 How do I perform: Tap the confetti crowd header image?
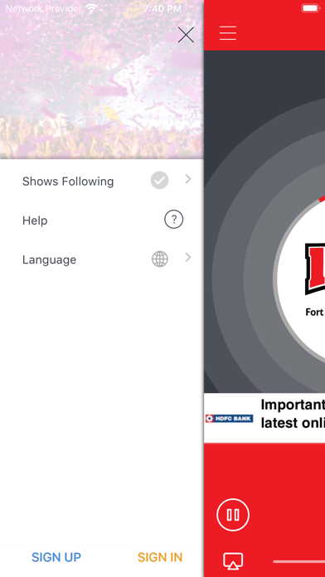tap(102, 80)
